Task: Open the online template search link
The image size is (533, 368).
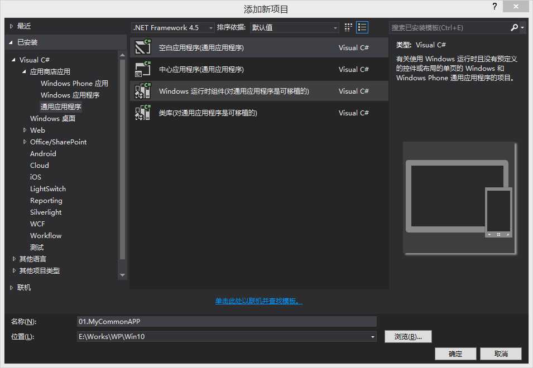Action: coord(258,301)
